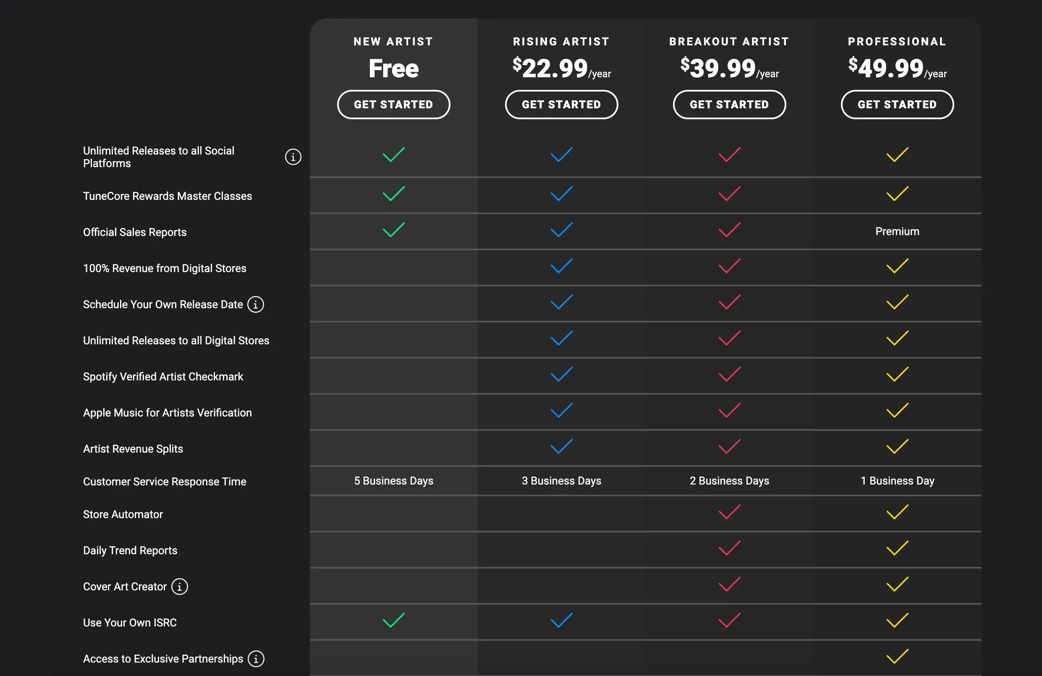Select Get Started under Professional plan
Screen dimensions: 1042x676
897,105
